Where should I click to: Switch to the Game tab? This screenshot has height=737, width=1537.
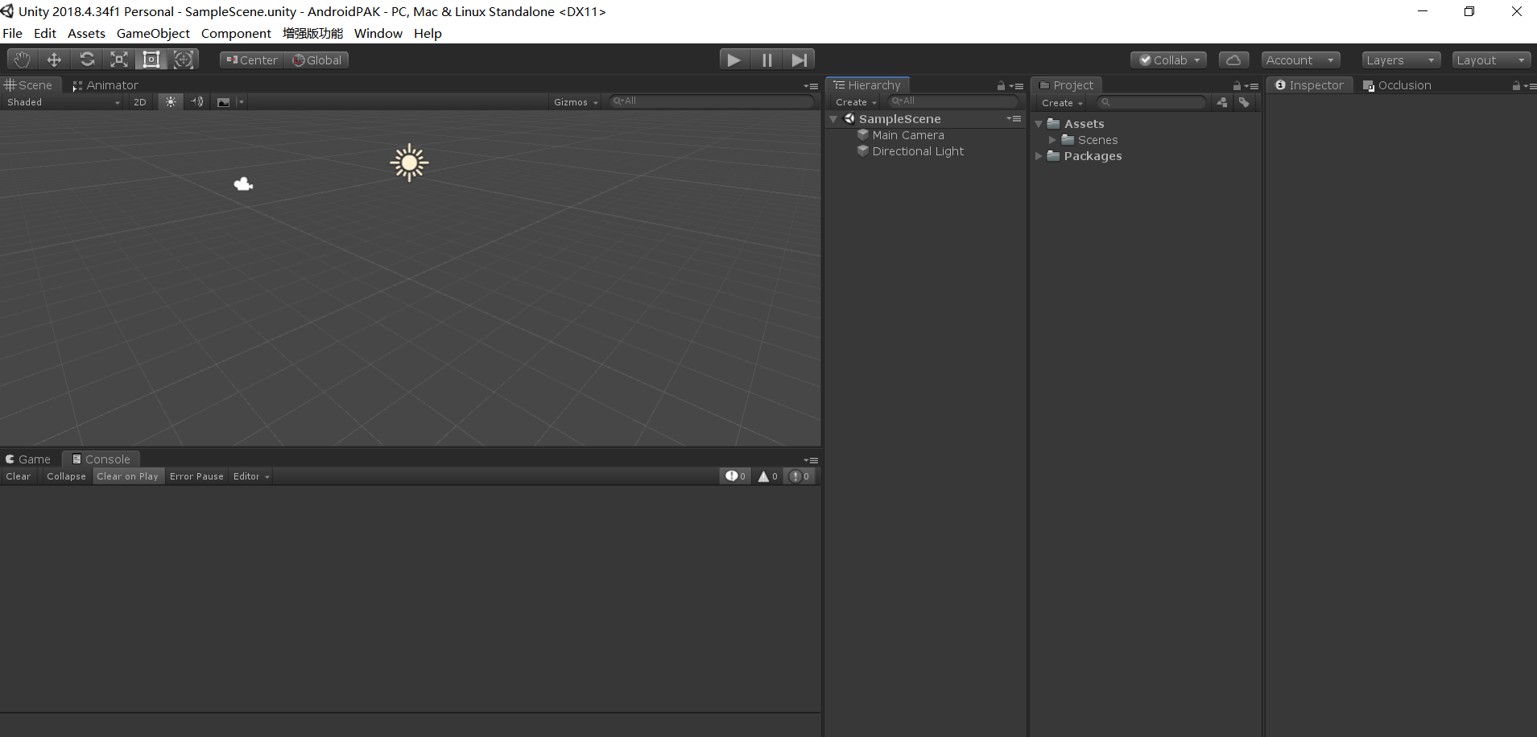pyautogui.click(x=28, y=459)
